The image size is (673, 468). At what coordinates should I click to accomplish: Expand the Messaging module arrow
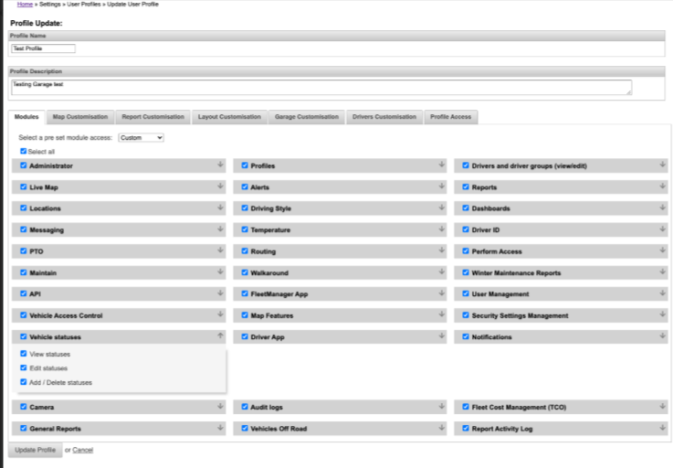220,229
